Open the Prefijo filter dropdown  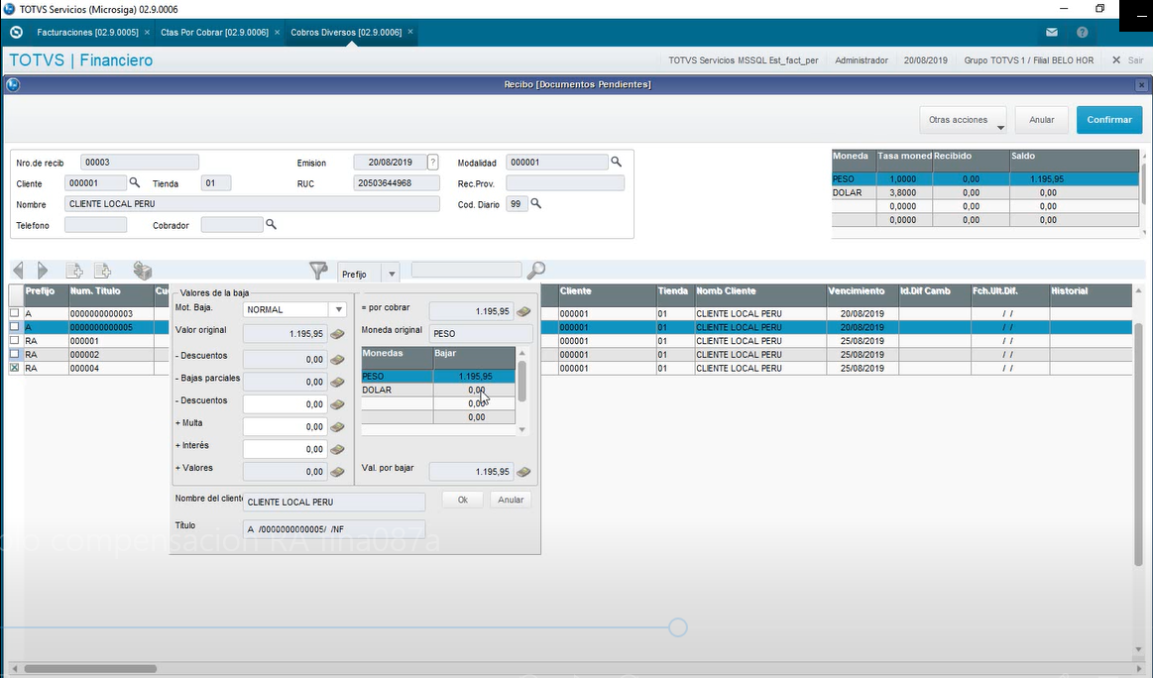pyautogui.click(x=392, y=274)
